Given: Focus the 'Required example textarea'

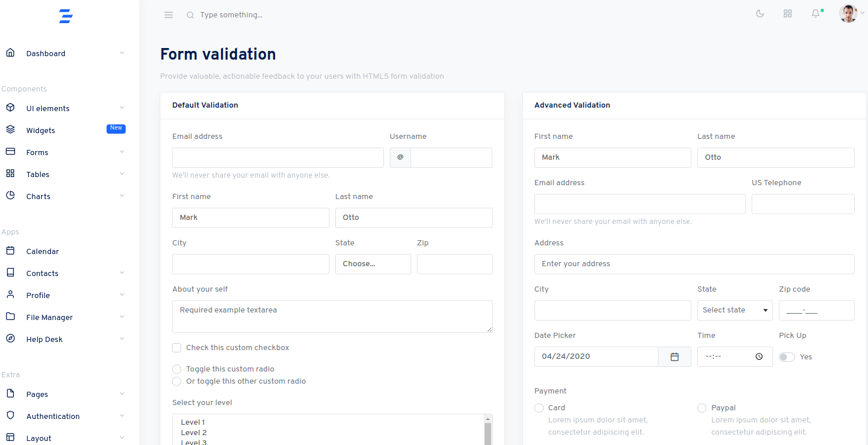Looking at the screenshot, I should tap(332, 317).
